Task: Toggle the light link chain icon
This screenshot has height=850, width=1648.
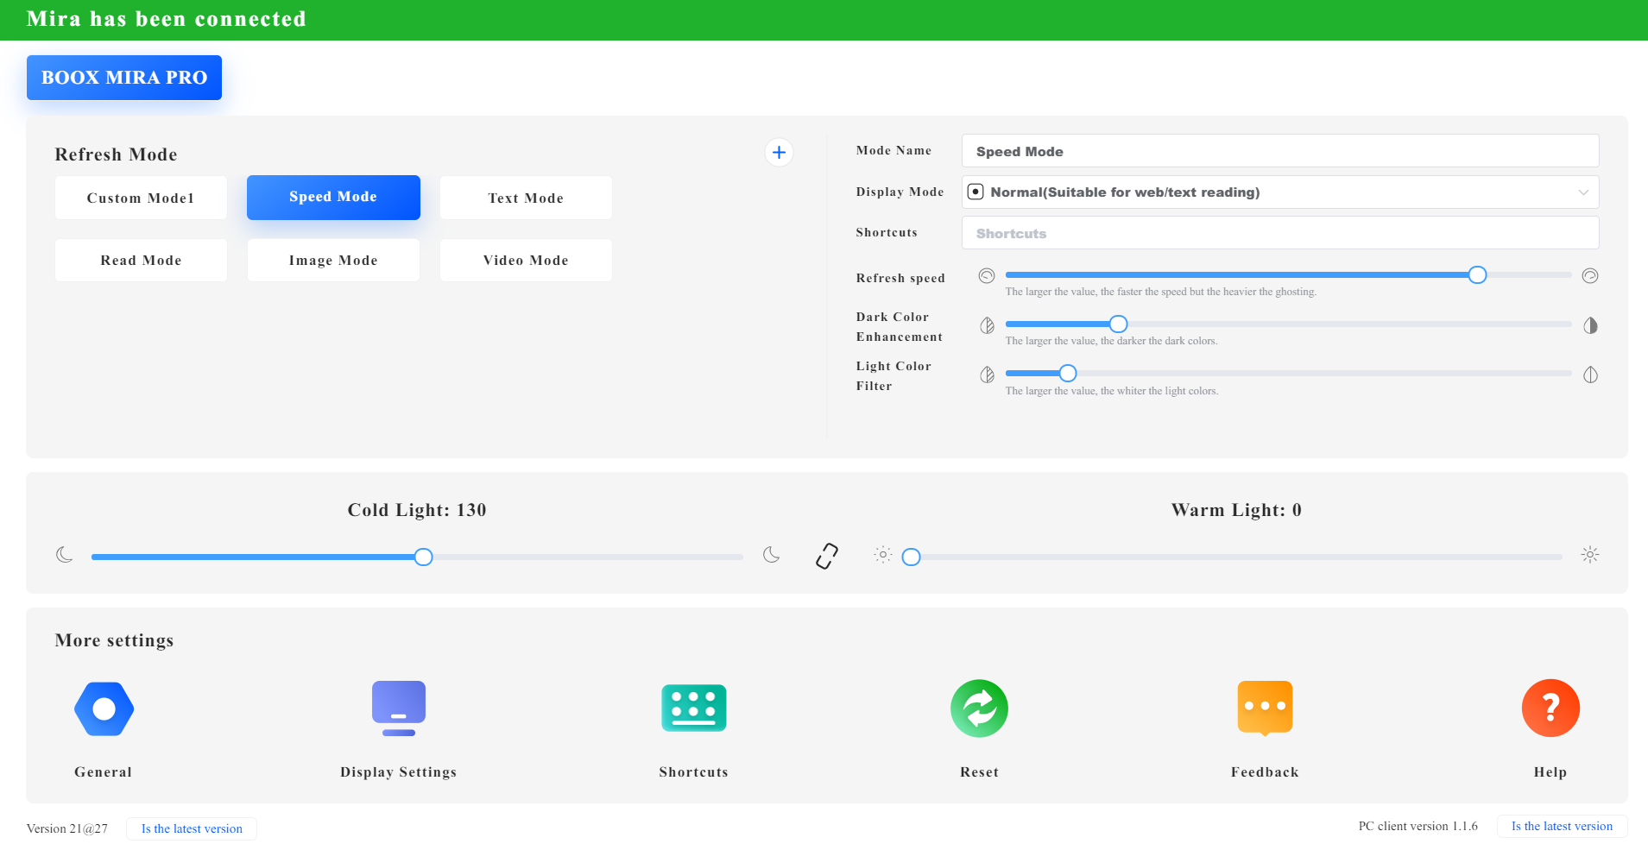Action: coord(827,556)
